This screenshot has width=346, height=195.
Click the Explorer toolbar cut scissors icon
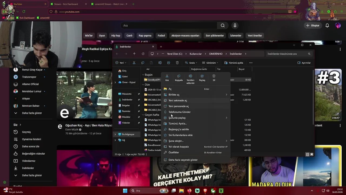click(x=134, y=63)
